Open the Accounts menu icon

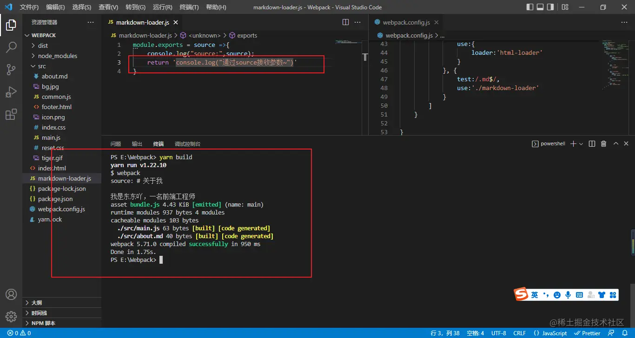pyautogui.click(x=11, y=294)
